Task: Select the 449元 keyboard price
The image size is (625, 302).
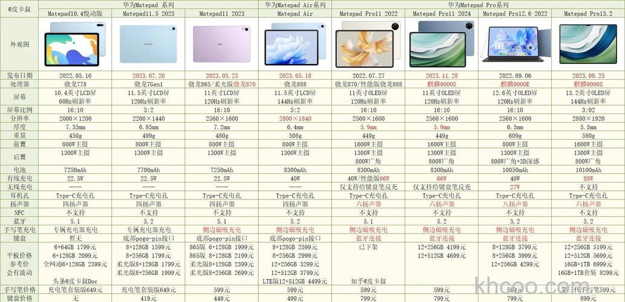Action: click(221, 298)
